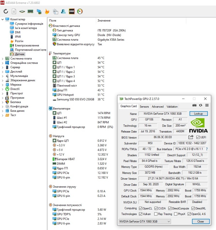Start the stability test flame icon
The width and height of the screenshot is (216, 230).
pos(47,11)
